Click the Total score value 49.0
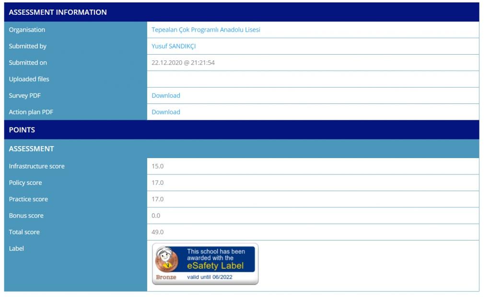The height and width of the screenshot is (297, 491). [x=158, y=232]
